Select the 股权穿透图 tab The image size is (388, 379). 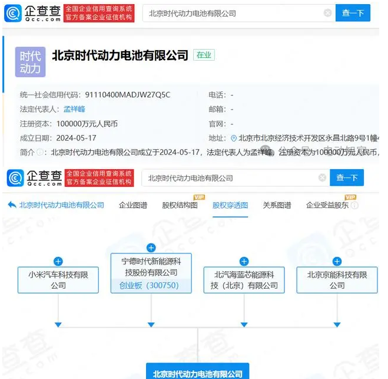[x=230, y=205]
